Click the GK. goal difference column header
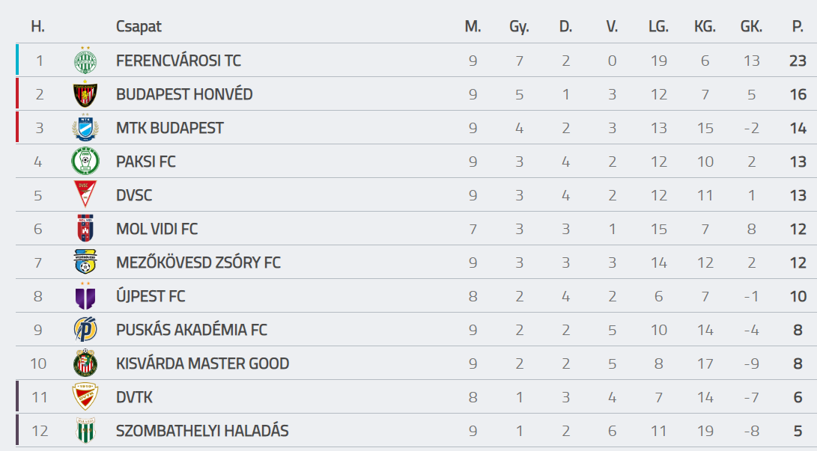Viewport: 817px width, 451px height. click(x=751, y=26)
